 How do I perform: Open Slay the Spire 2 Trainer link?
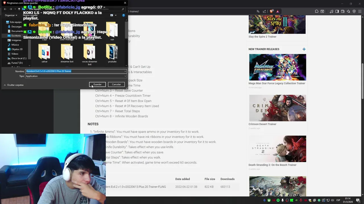point(262,37)
